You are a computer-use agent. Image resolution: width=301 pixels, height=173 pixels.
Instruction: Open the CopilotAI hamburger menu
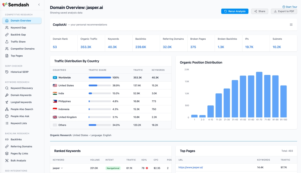coord(291,25)
